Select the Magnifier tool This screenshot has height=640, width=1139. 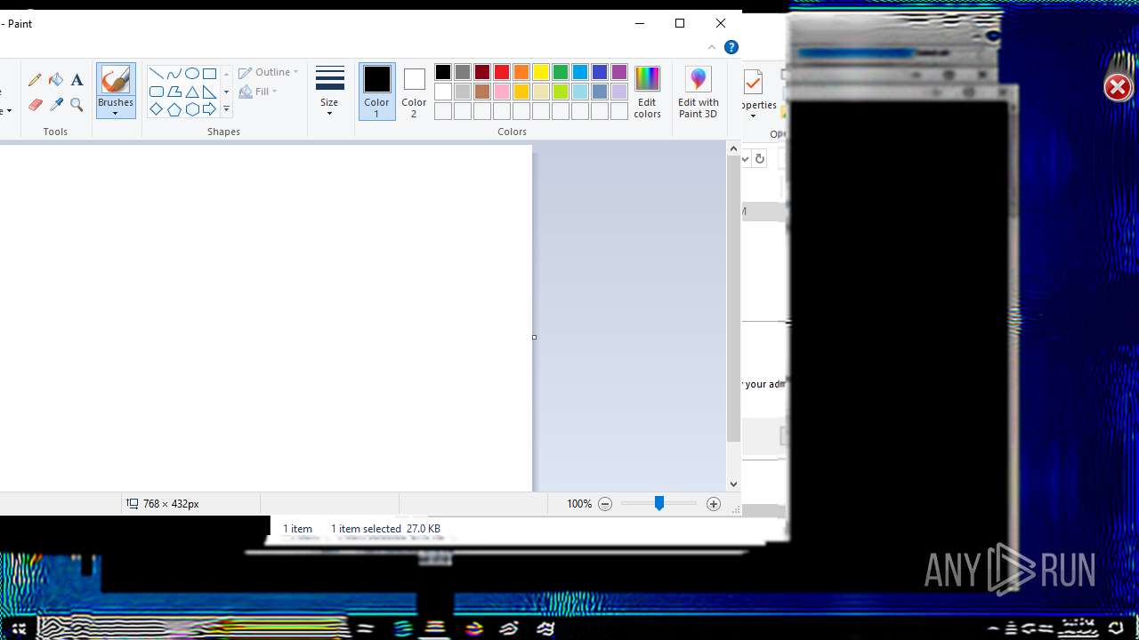(x=77, y=105)
